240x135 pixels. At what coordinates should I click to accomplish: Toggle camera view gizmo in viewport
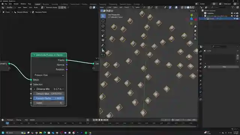(x=195, y=35)
